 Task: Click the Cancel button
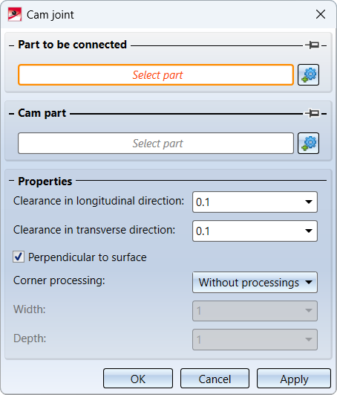click(x=215, y=379)
